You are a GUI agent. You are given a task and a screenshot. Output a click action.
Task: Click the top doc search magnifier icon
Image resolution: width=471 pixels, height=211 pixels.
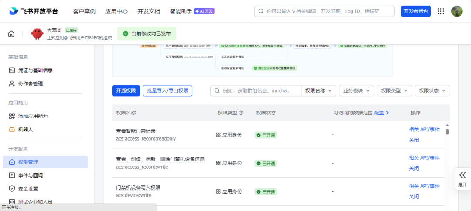pos(261,11)
